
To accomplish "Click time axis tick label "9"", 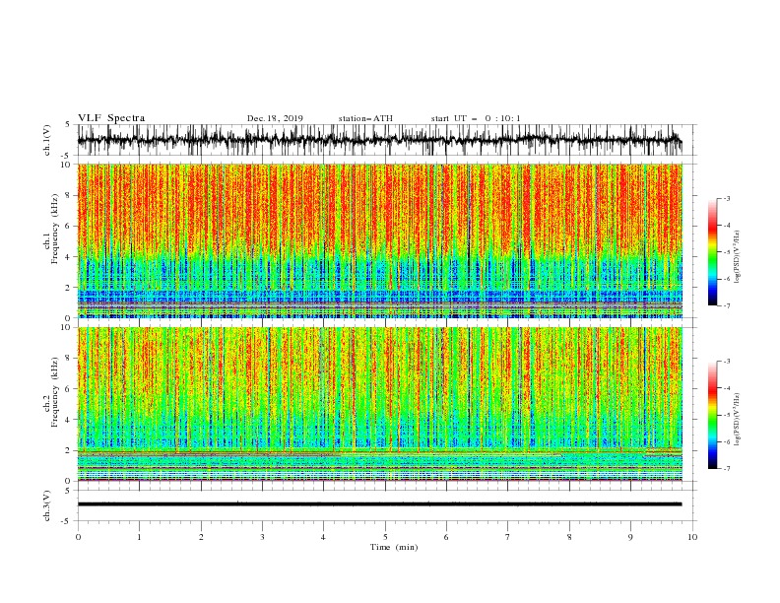I will (x=630, y=537).
